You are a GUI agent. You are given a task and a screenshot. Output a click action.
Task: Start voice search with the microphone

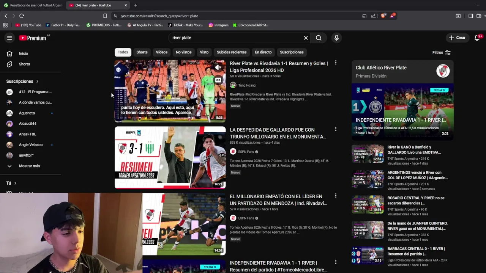tap(336, 38)
